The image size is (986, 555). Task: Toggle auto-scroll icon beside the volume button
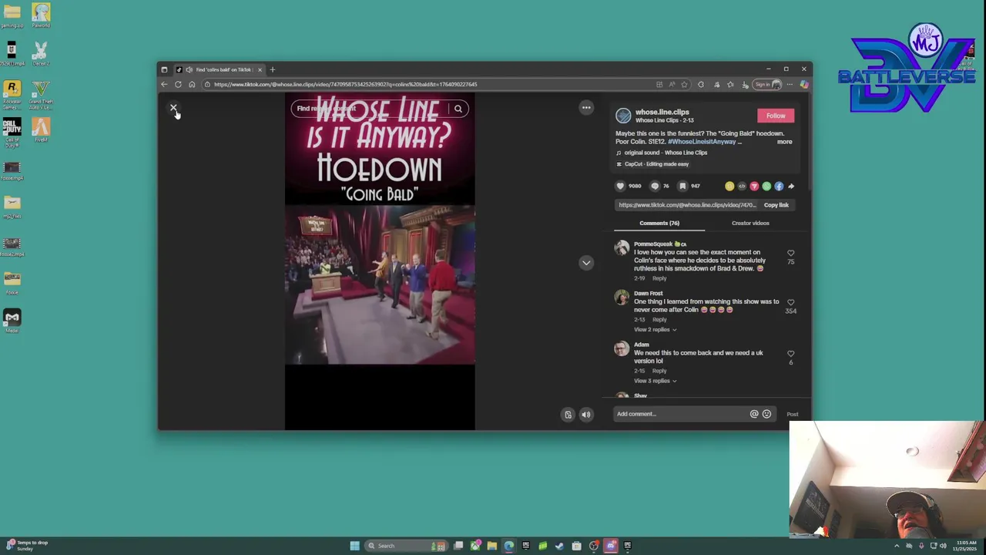click(568, 415)
